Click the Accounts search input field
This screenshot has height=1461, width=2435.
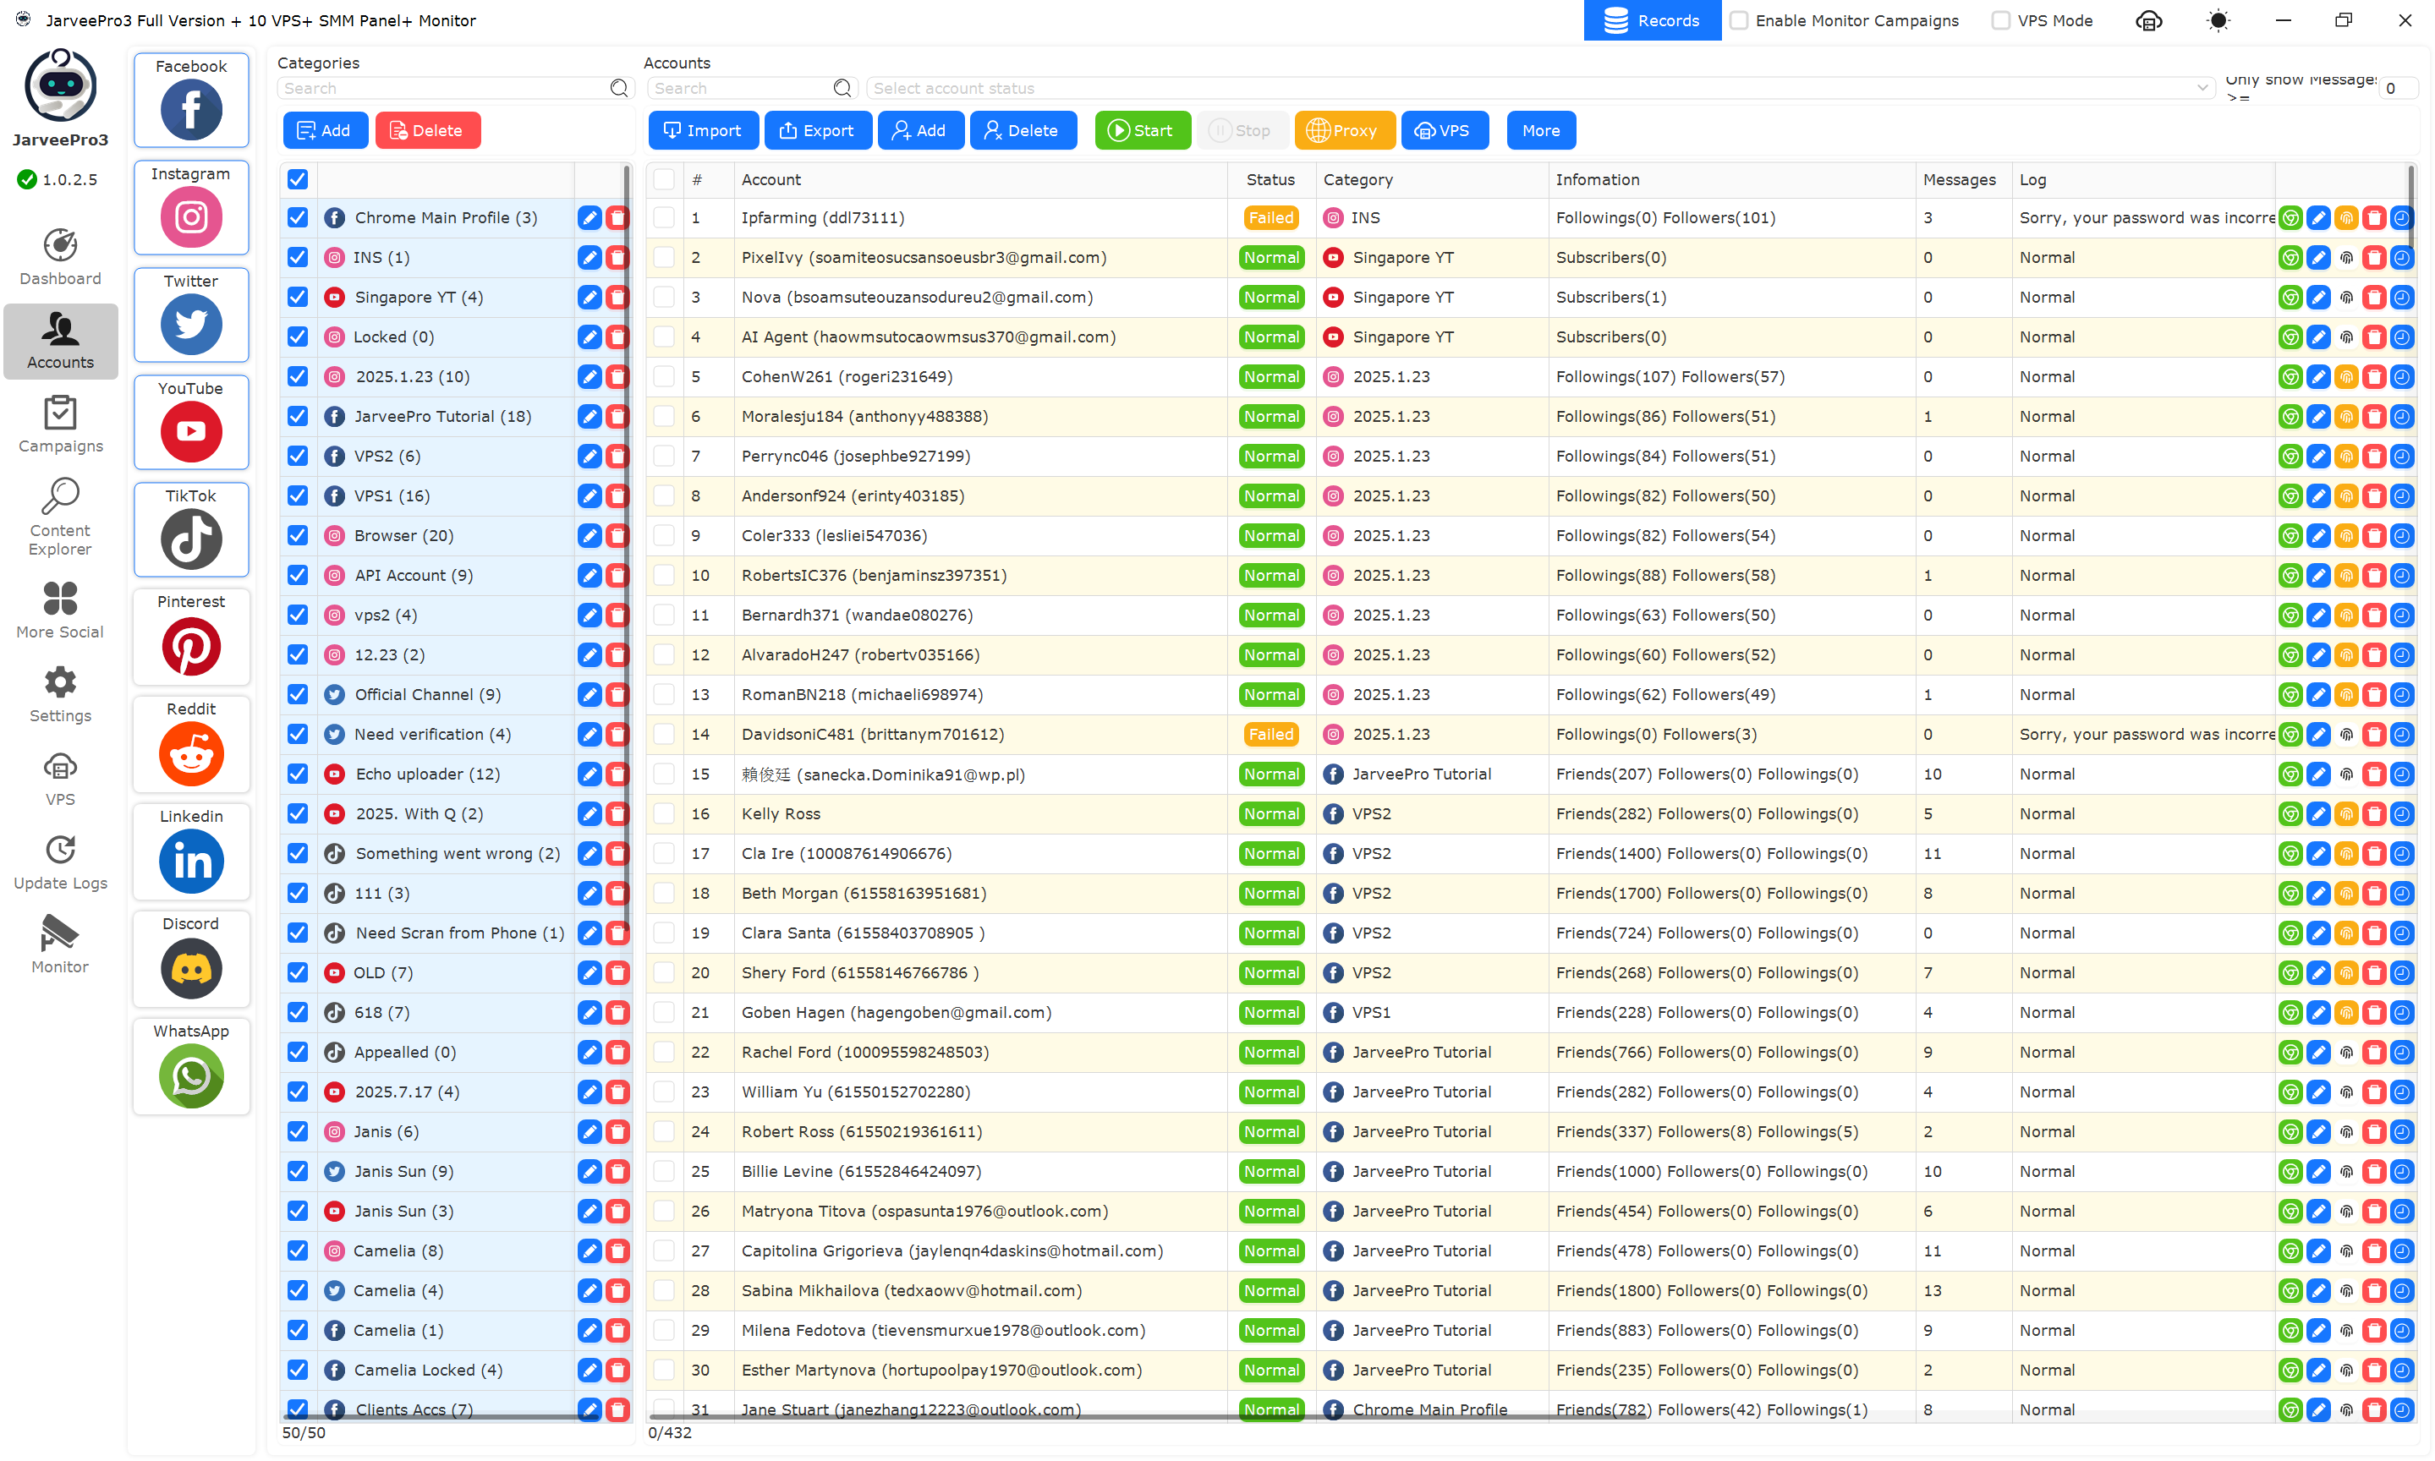(740, 89)
